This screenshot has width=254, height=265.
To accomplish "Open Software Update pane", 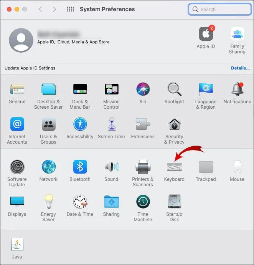I will pos(17,167).
